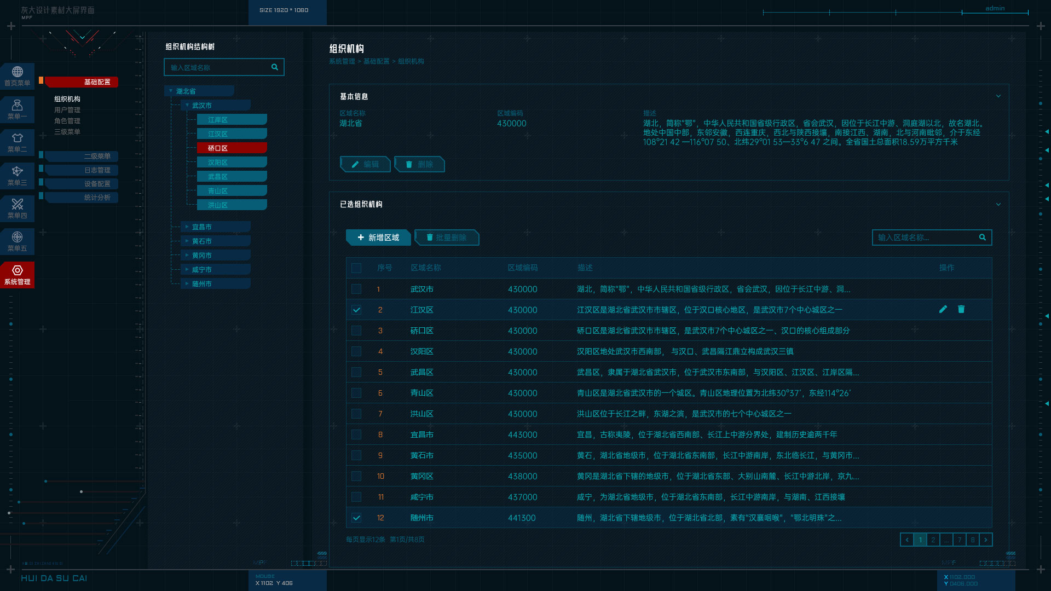Uncheck the 江汉区 row checkbox

356,310
